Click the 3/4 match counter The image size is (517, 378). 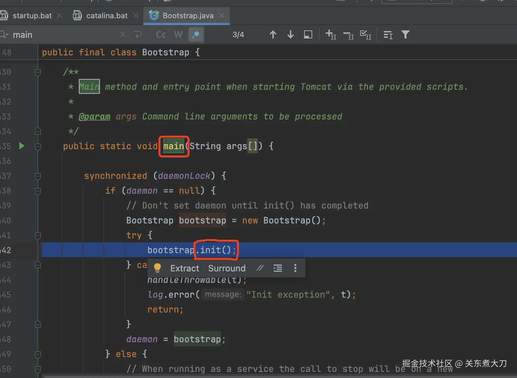(238, 35)
